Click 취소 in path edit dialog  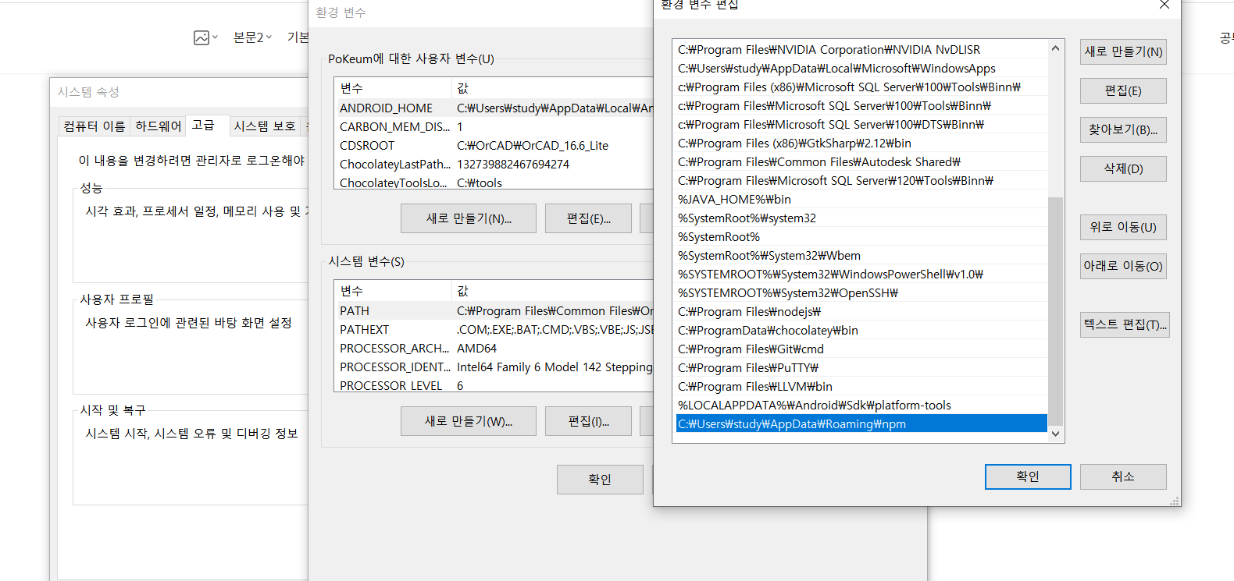1123,476
